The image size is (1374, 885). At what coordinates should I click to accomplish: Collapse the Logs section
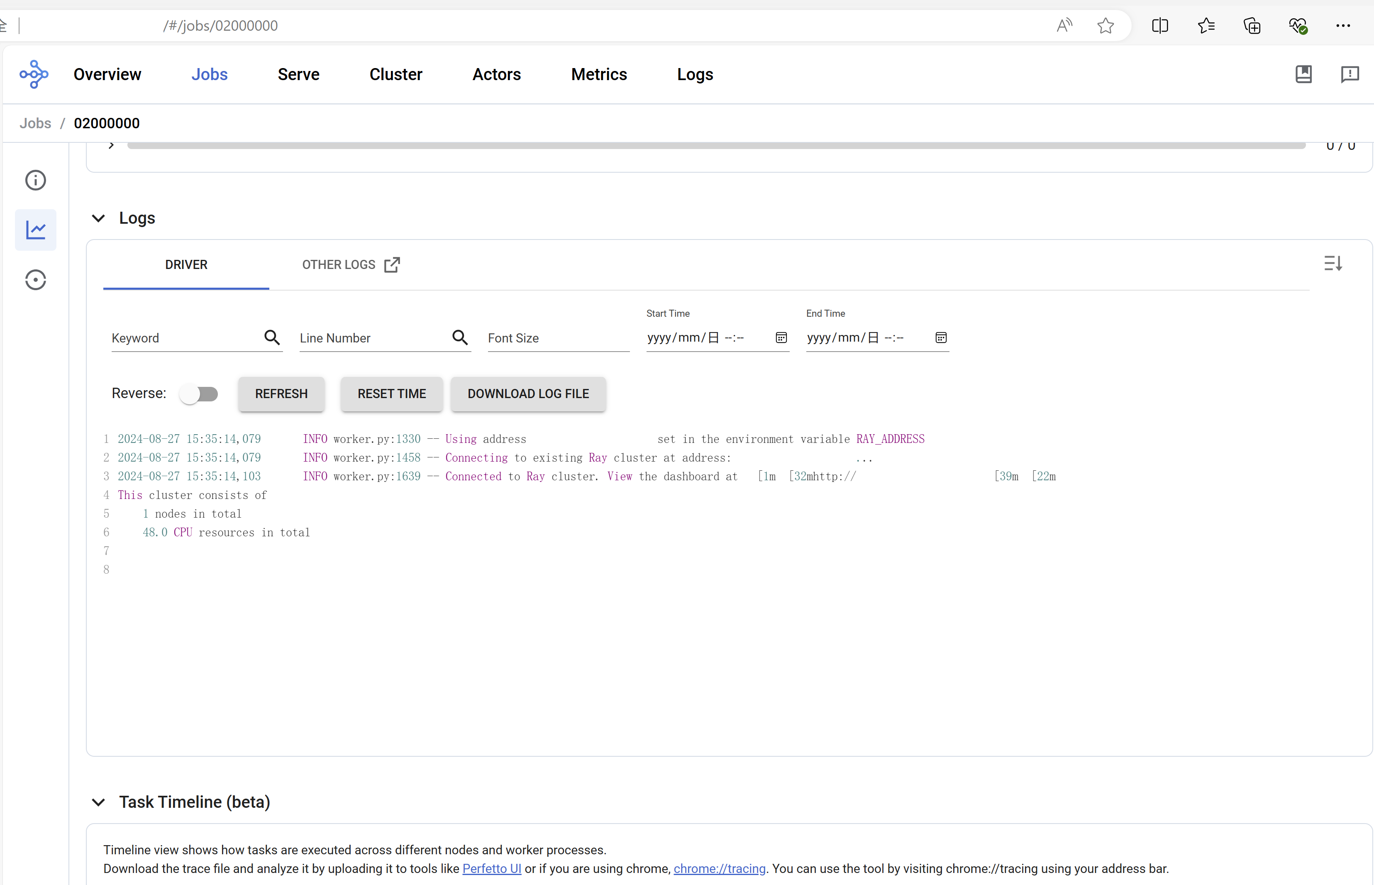(99, 218)
